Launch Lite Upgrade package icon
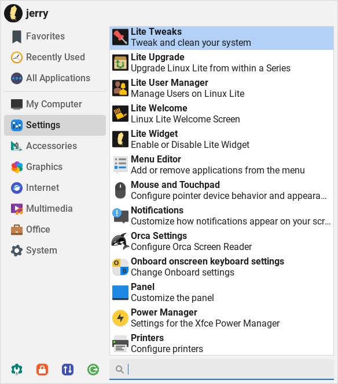Image resolution: width=338 pixels, height=384 pixels. 120,63
